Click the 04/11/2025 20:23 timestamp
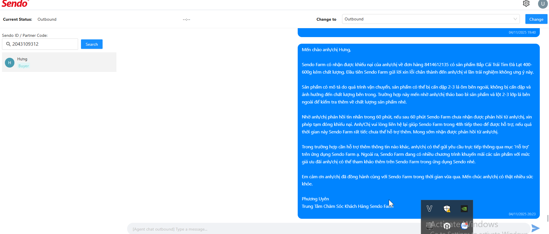This screenshot has width=549, height=234. tap(522, 214)
